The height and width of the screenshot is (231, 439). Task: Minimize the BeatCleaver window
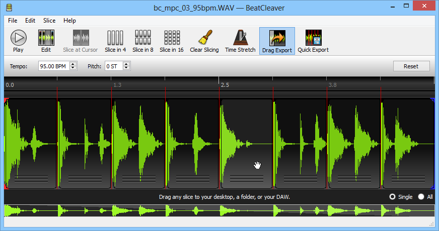(393, 6)
